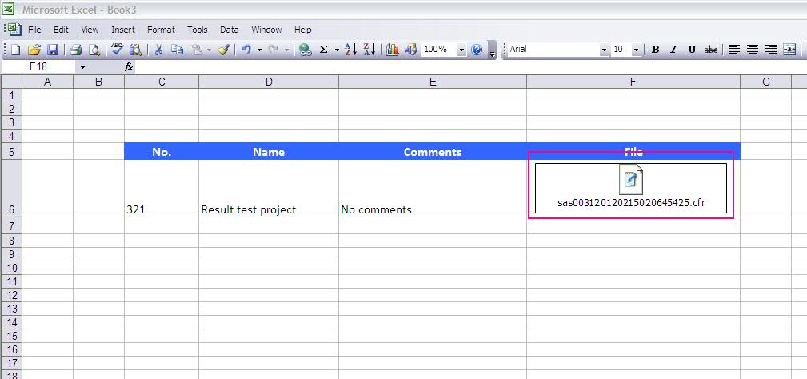The image size is (807, 379).
Task: Click the Name Box showing F18
Action: [x=39, y=67]
